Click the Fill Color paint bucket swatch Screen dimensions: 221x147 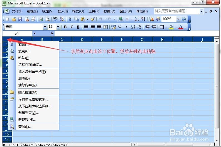pyautogui.click(x=171, y=27)
